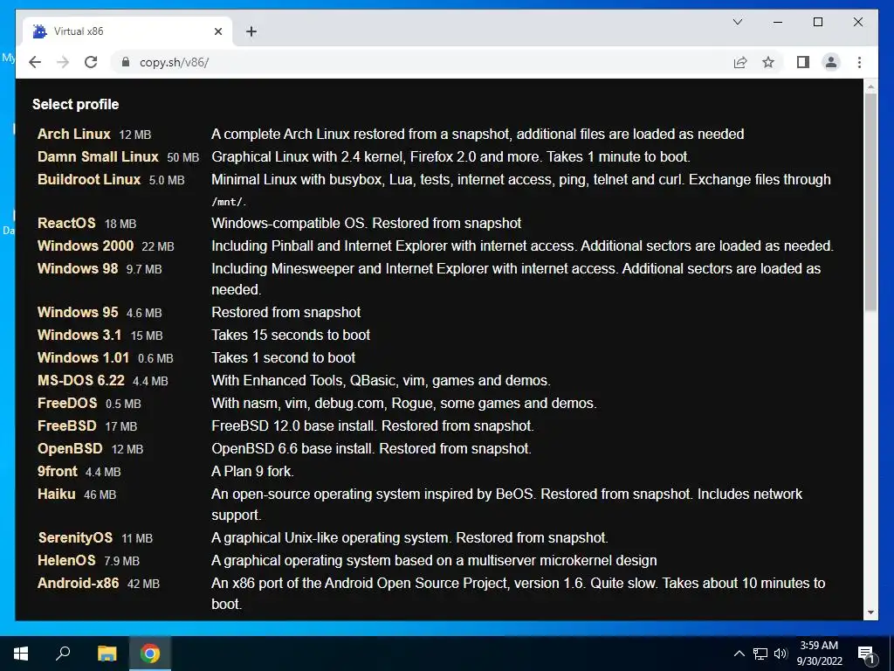Bookmark this page with the star icon
This screenshot has height=671, width=894.
point(768,62)
